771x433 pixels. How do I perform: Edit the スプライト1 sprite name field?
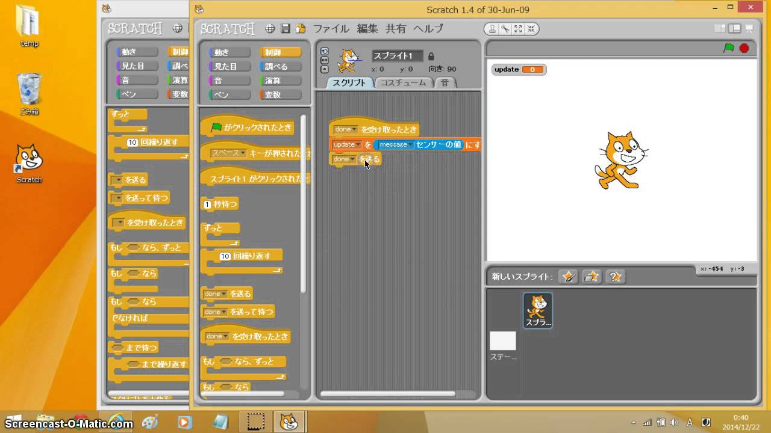click(x=398, y=56)
